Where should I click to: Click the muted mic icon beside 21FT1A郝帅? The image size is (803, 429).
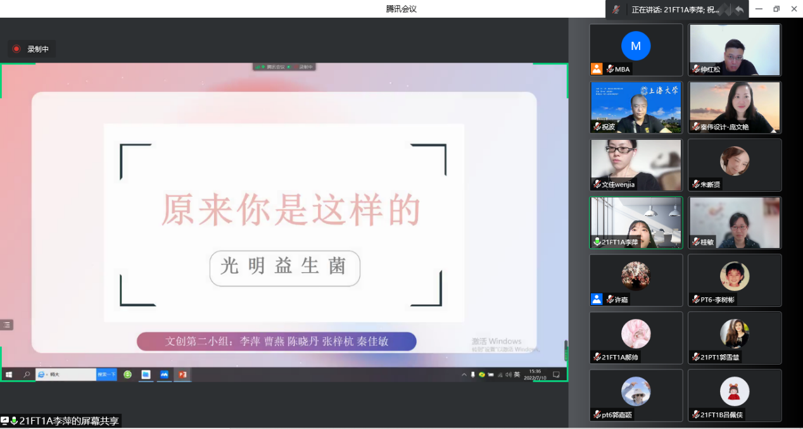pyautogui.click(x=597, y=357)
